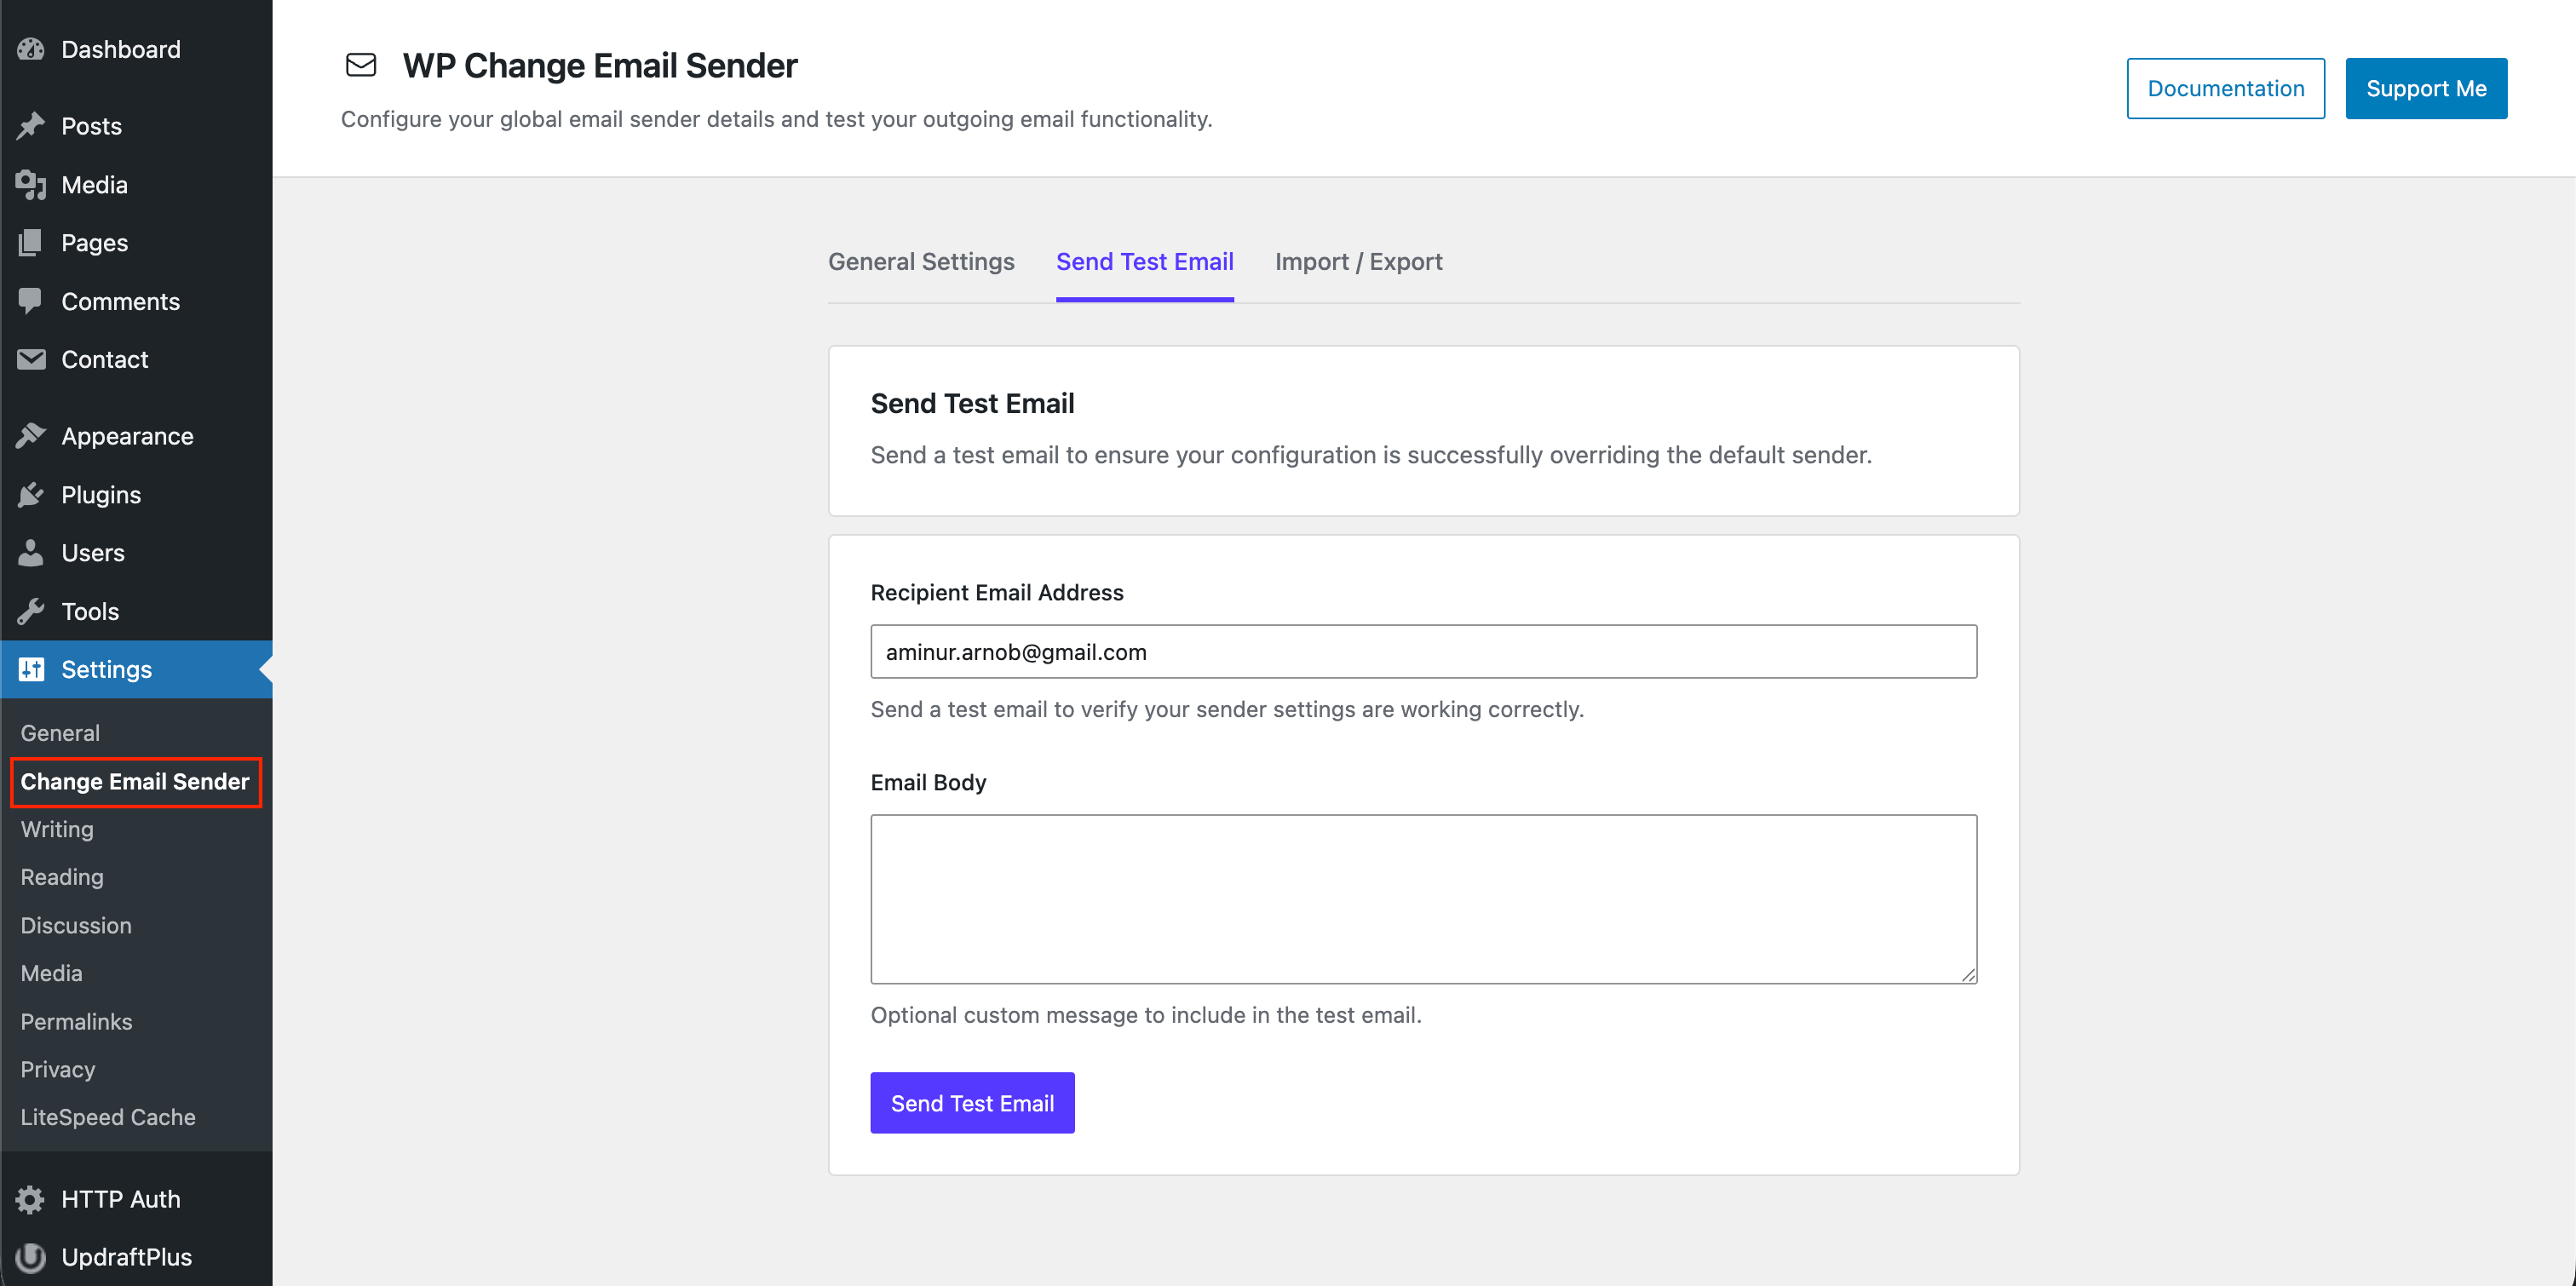Click the Settings sliders icon
The height and width of the screenshot is (1286, 2576).
coord(31,669)
